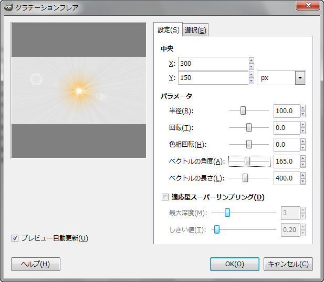The width and height of the screenshot is (324, 282).
Task: Decrease 回転 value with down arrow
Action: click(x=302, y=131)
